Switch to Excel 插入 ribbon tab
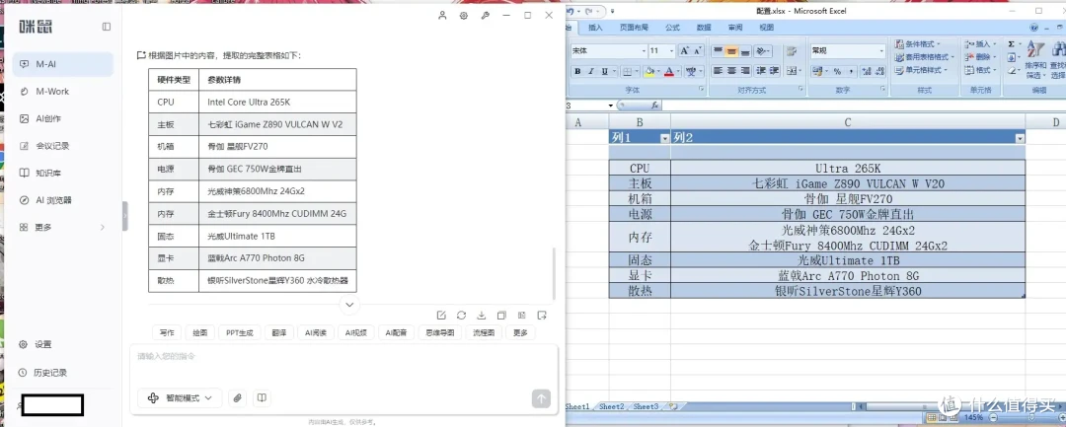Image resolution: width=1066 pixels, height=427 pixels. pos(595,28)
